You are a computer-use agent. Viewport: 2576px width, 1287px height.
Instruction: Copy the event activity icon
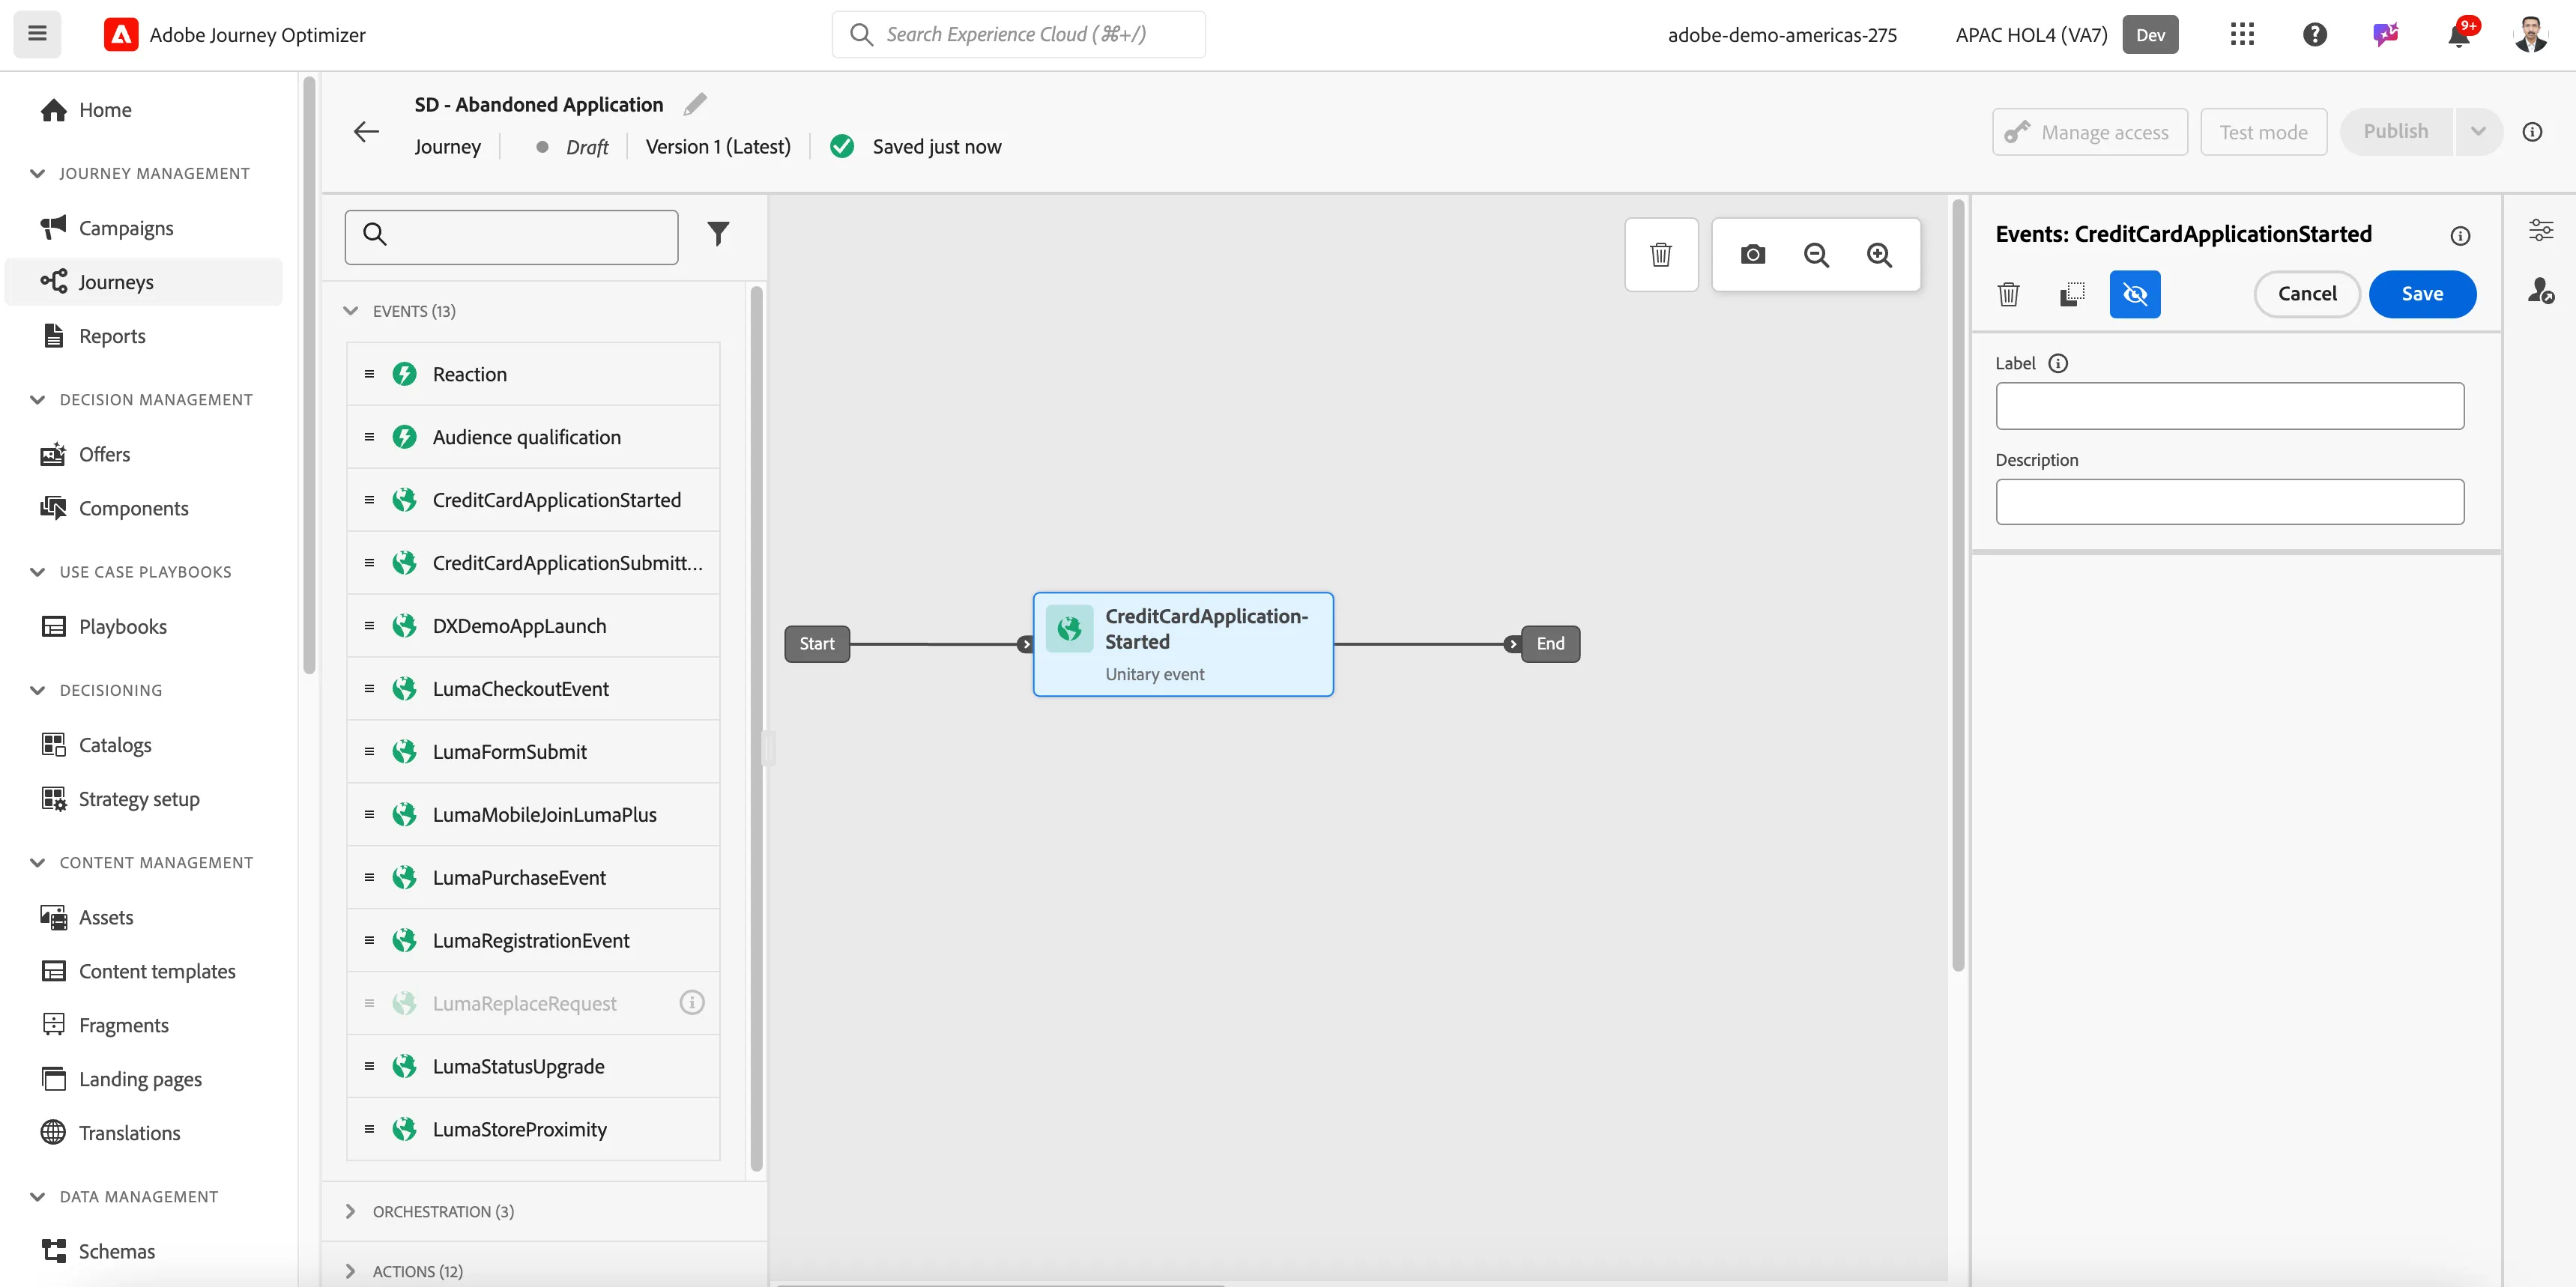2072,294
